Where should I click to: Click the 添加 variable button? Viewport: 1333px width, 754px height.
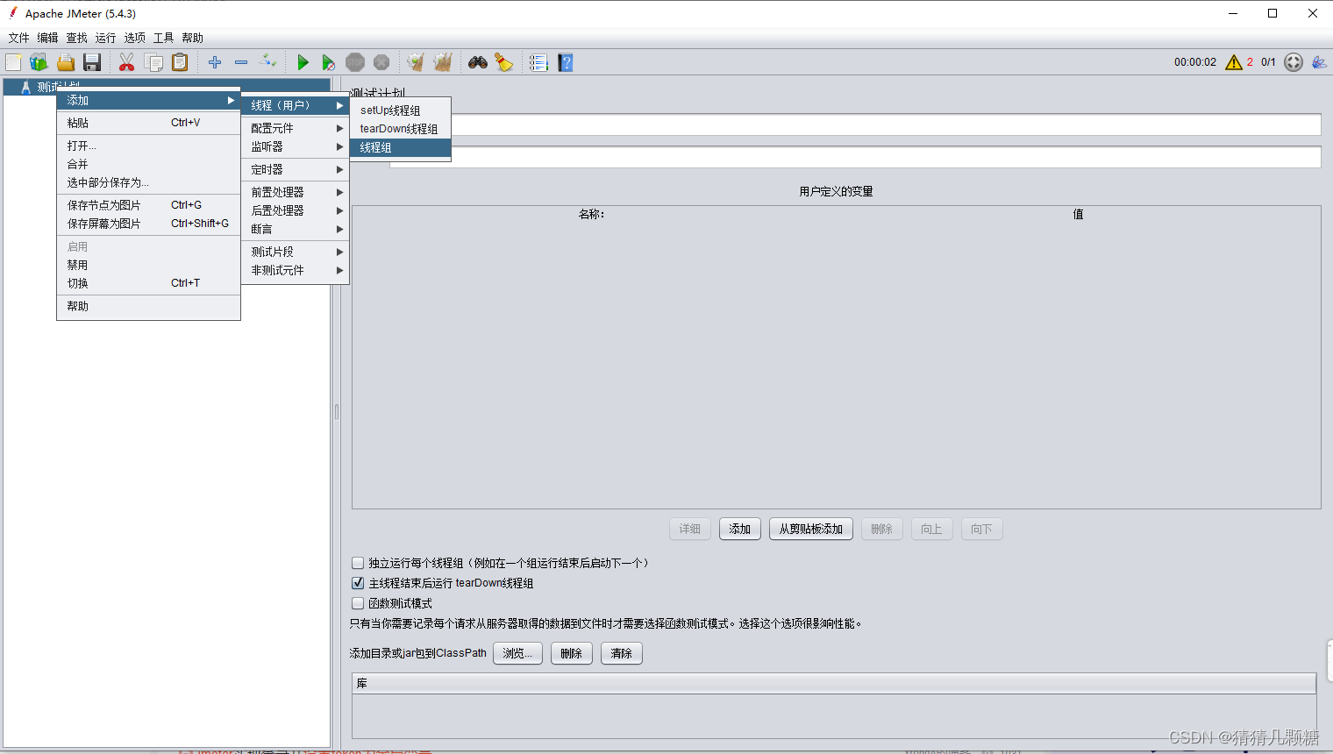[x=740, y=529]
